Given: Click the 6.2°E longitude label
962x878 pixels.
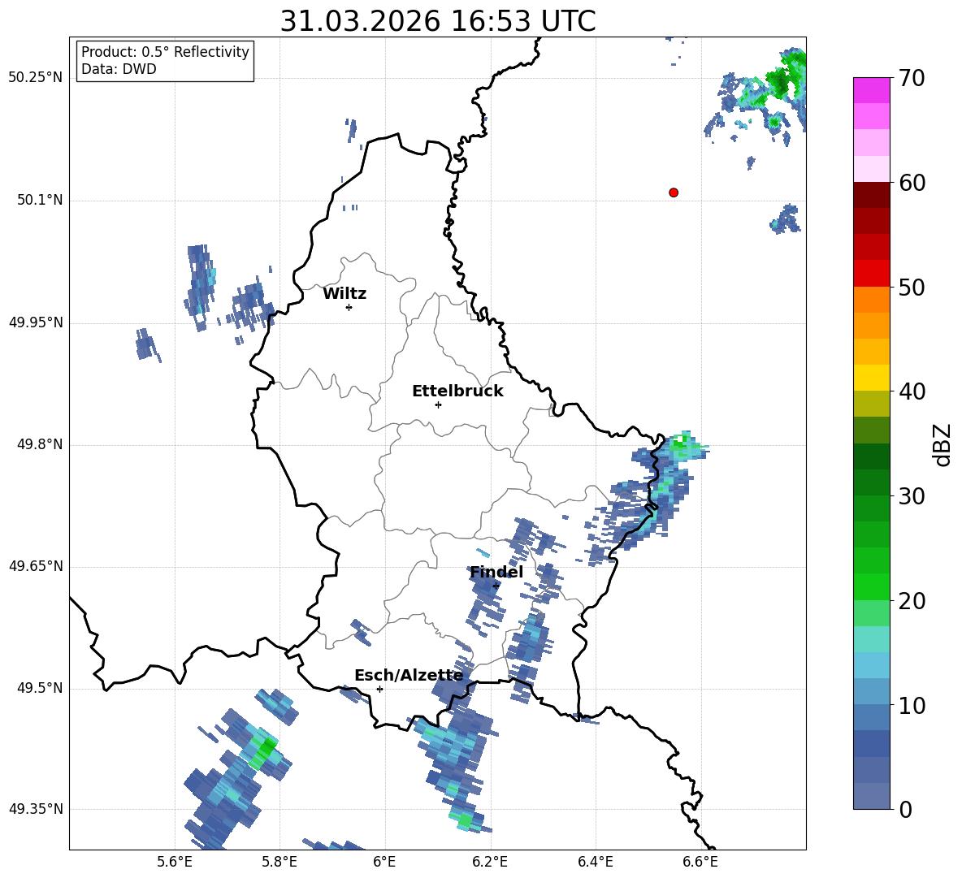Looking at the screenshot, I should click(x=490, y=862).
